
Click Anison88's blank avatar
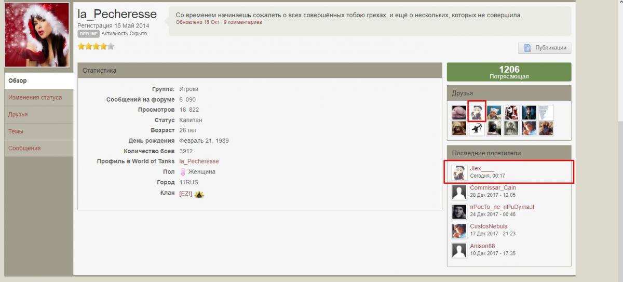[459, 250]
